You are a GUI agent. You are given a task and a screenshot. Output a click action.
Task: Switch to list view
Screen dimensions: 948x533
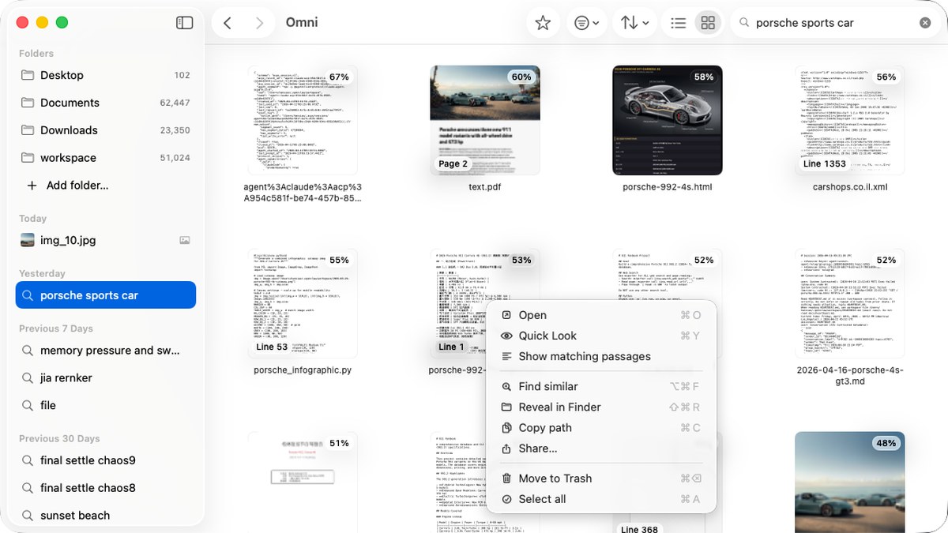pos(678,23)
